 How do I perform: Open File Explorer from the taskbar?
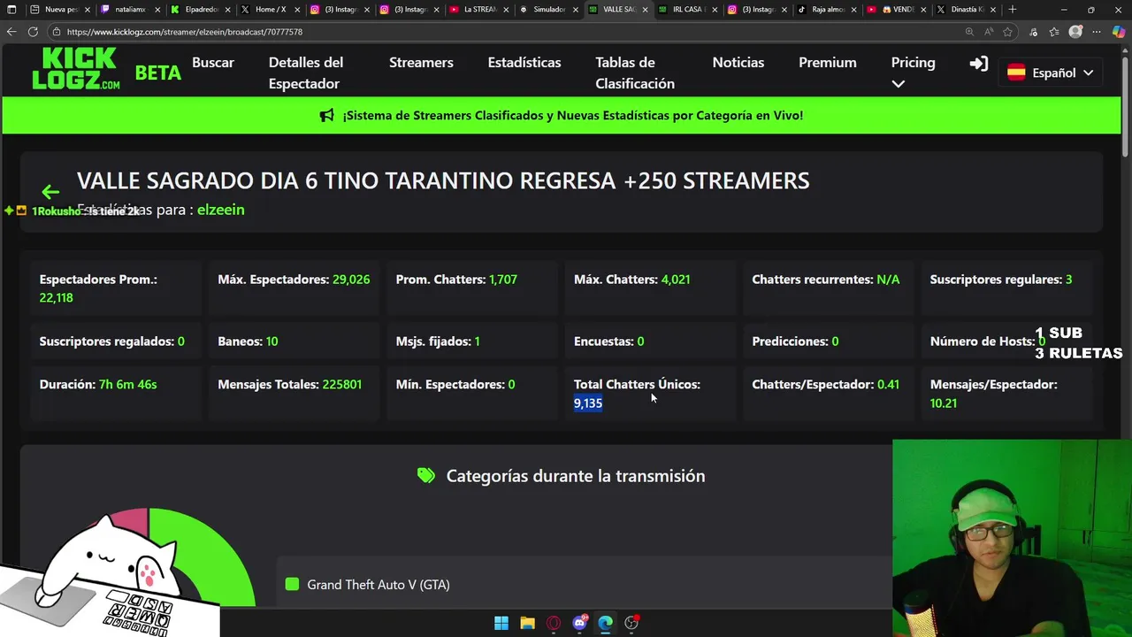(x=527, y=623)
